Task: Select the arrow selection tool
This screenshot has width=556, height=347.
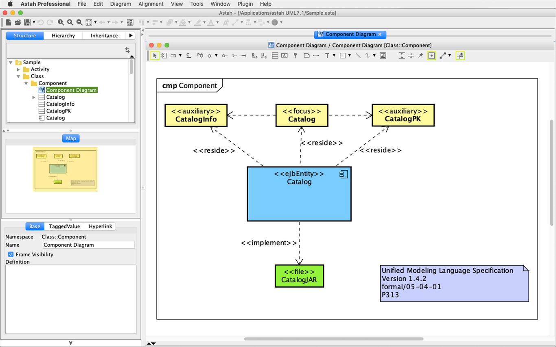Action: [x=155, y=56]
